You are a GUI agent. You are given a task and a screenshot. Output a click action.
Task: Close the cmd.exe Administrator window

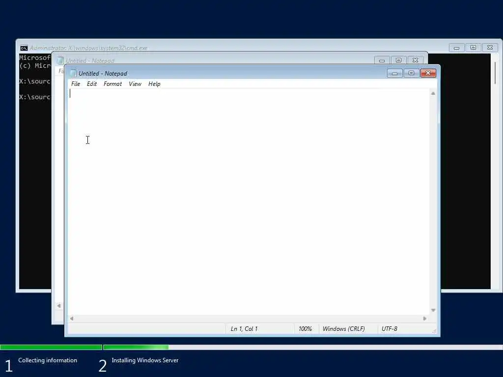coord(490,48)
